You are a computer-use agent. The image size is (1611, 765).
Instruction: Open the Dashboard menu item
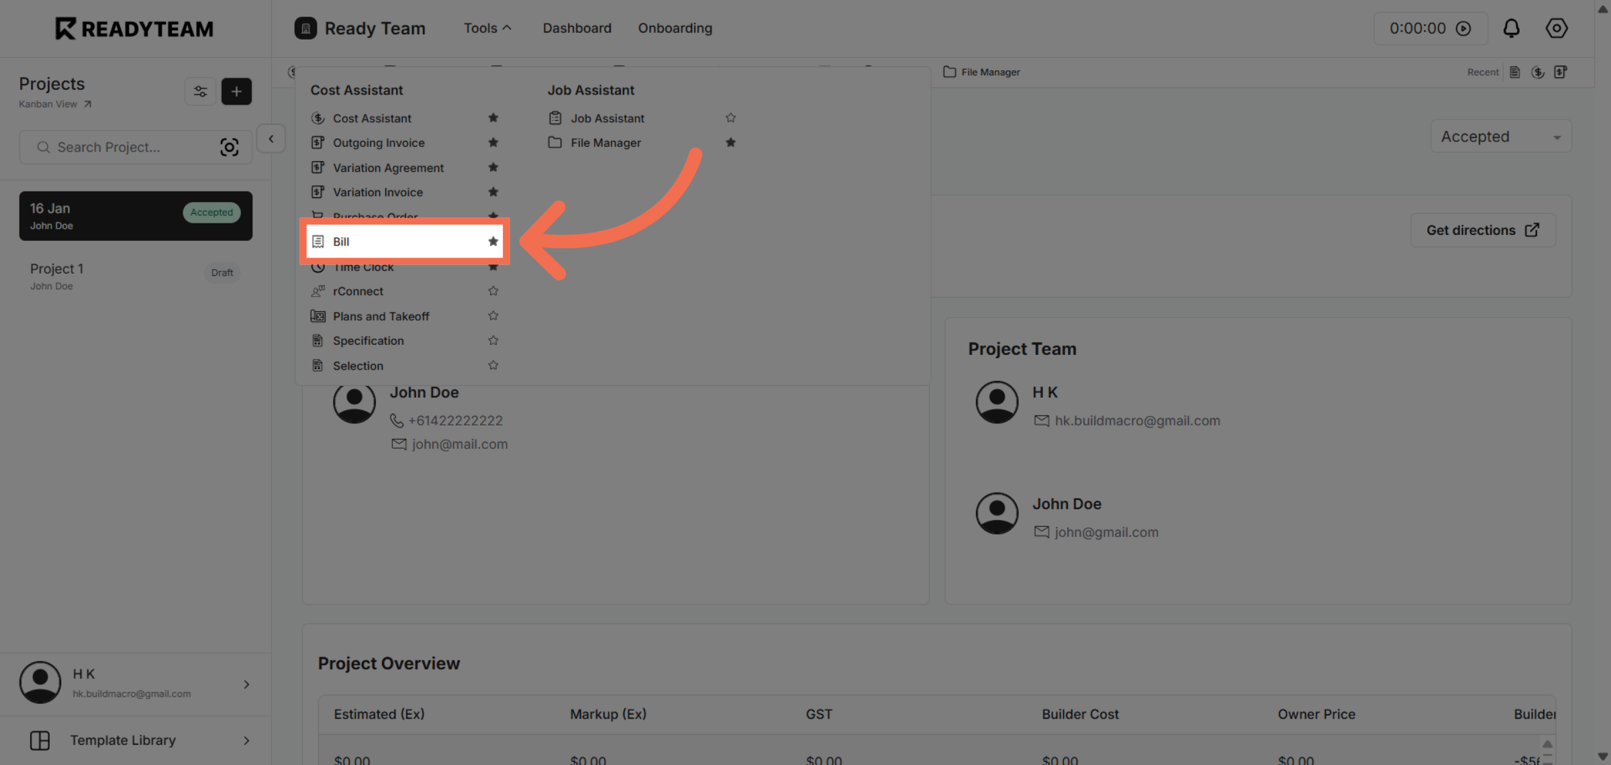577,28
